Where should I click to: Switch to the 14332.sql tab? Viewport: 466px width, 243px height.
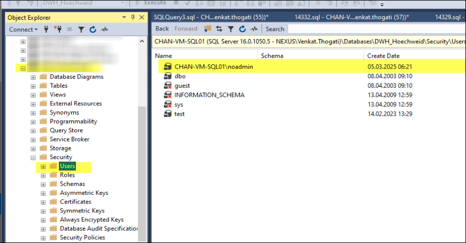pos(352,17)
